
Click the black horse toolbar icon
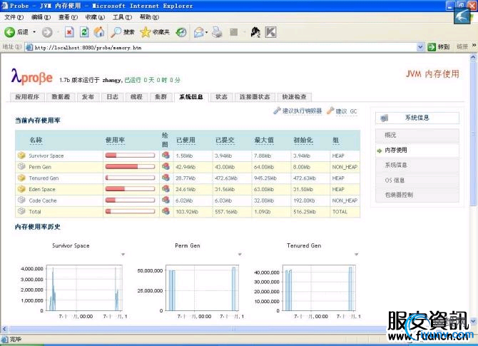tap(255, 32)
